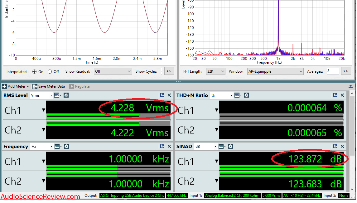
Task: Expand THD+N Ch2 channel arrow
Action: pyautogui.click(x=216, y=130)
